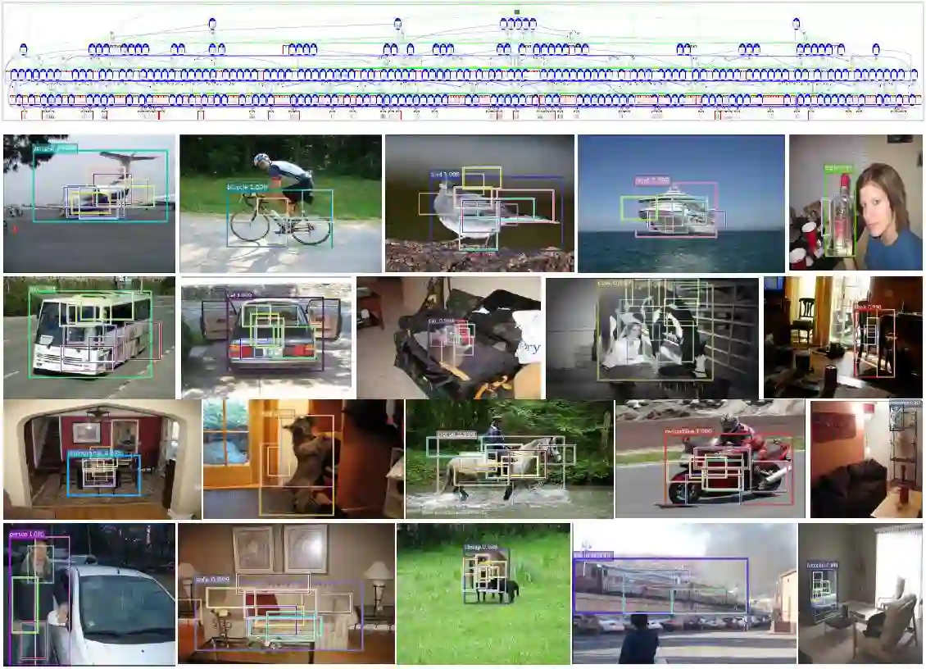Click the sheep score label

point(481,548)
